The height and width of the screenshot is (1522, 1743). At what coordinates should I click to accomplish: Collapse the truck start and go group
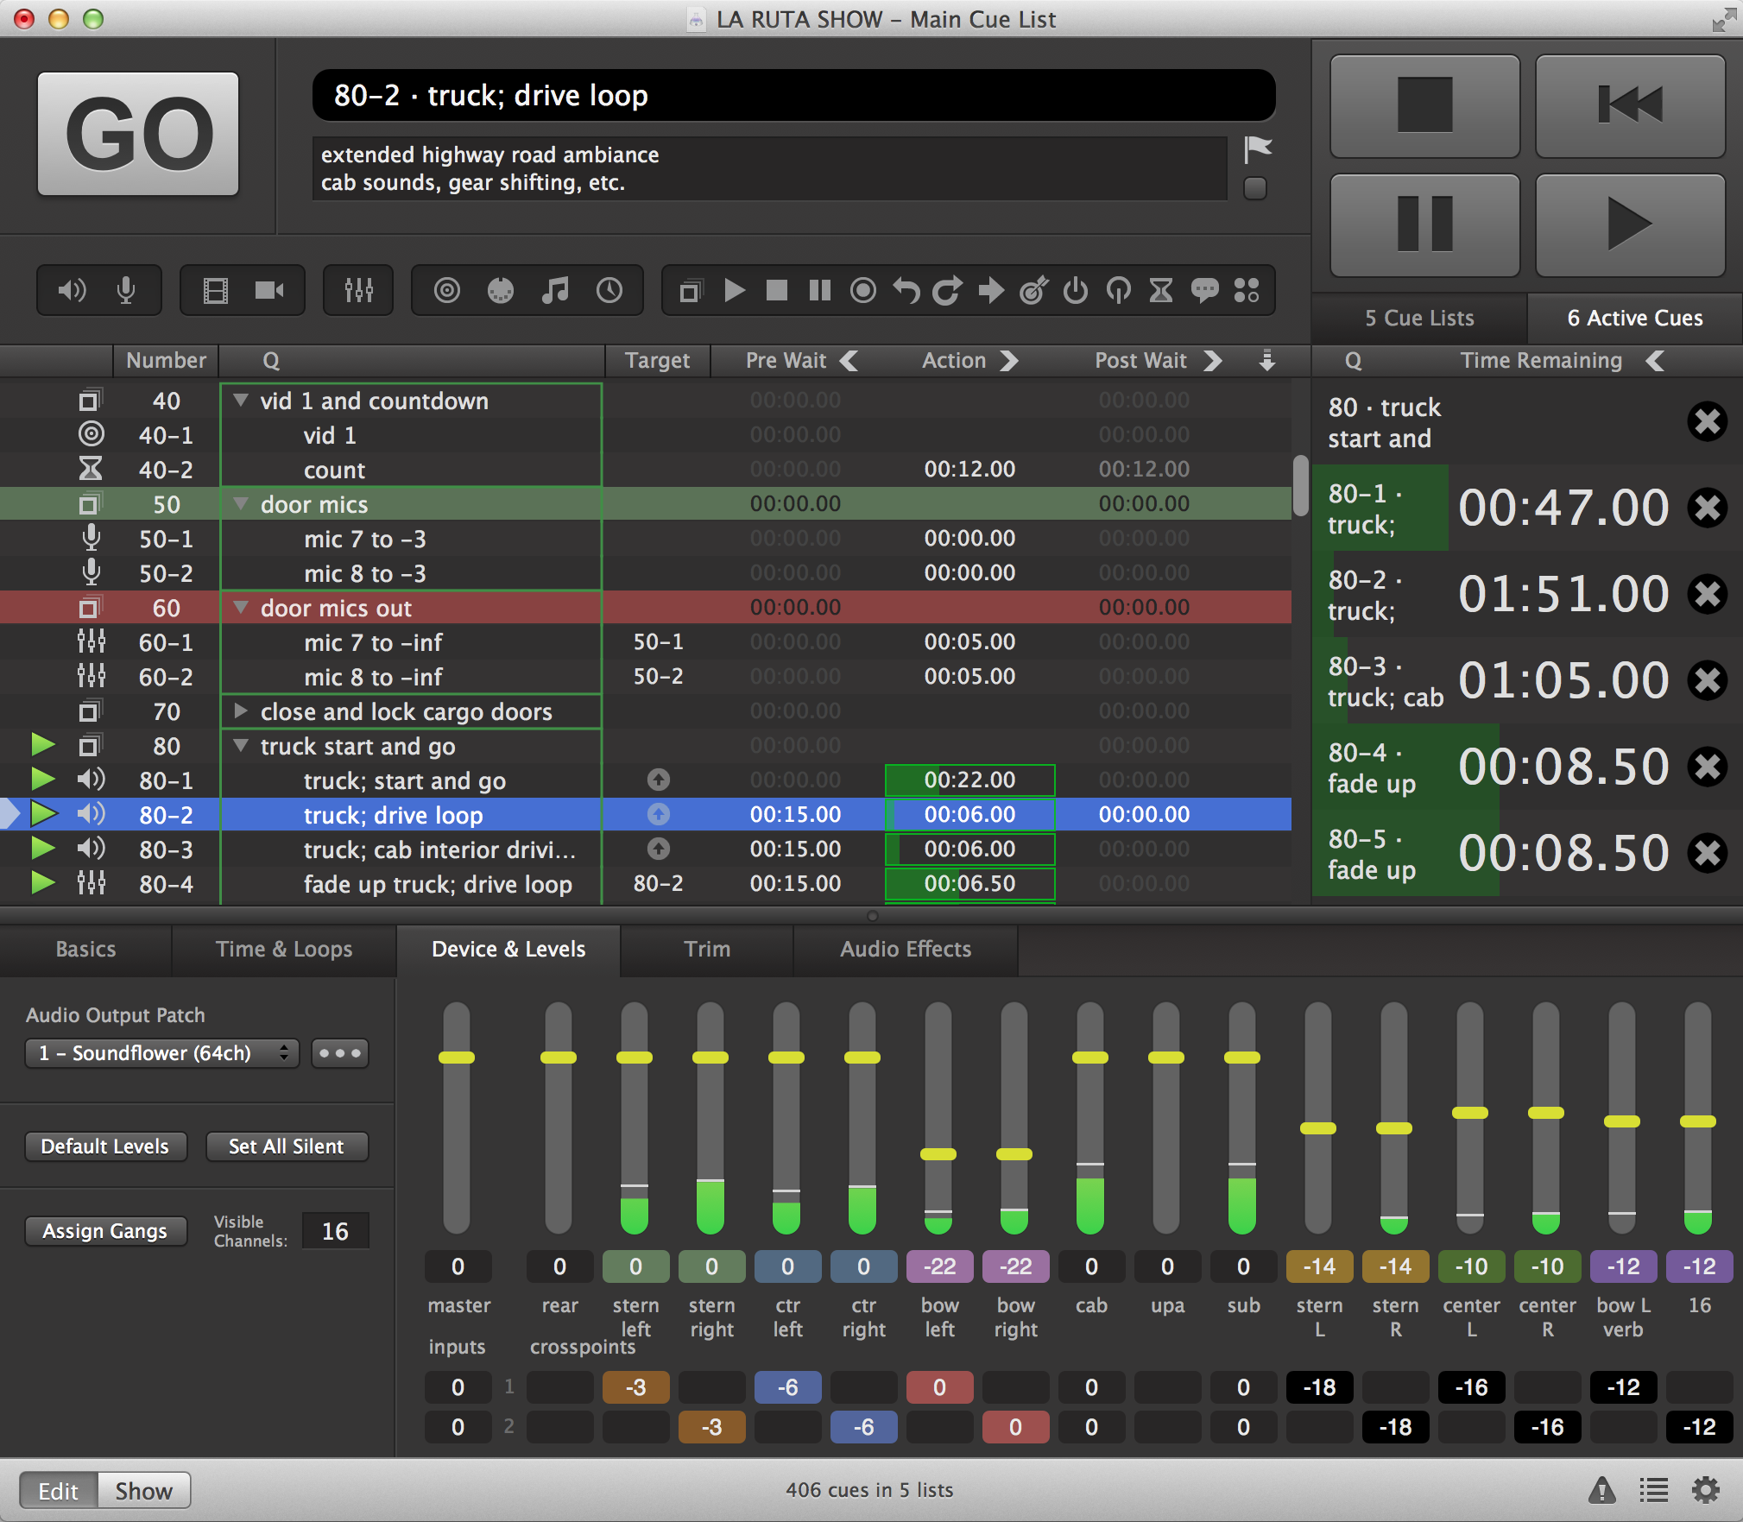coord(240,746)
